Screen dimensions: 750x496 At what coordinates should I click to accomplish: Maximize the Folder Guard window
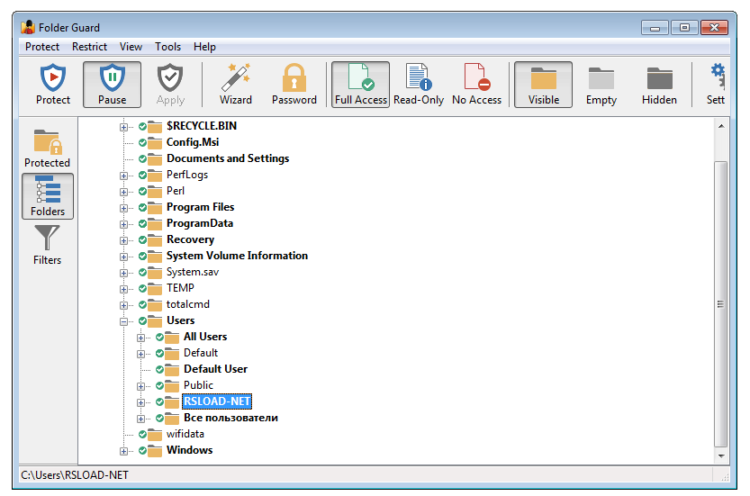(684, 28)
